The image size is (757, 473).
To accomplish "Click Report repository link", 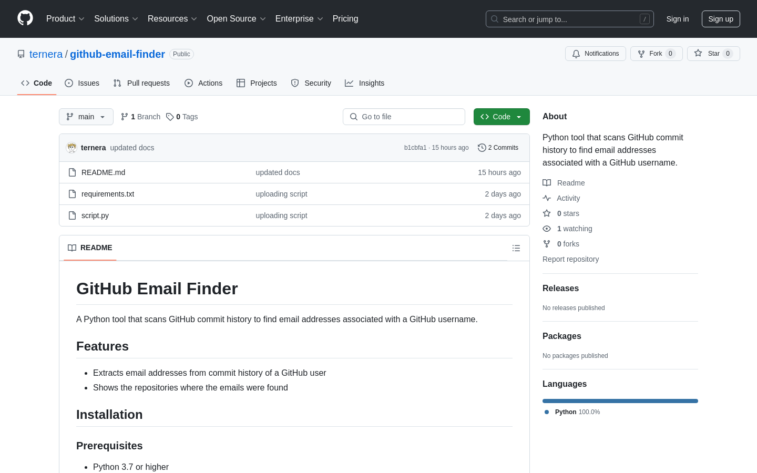I will (x=570, y=259).
